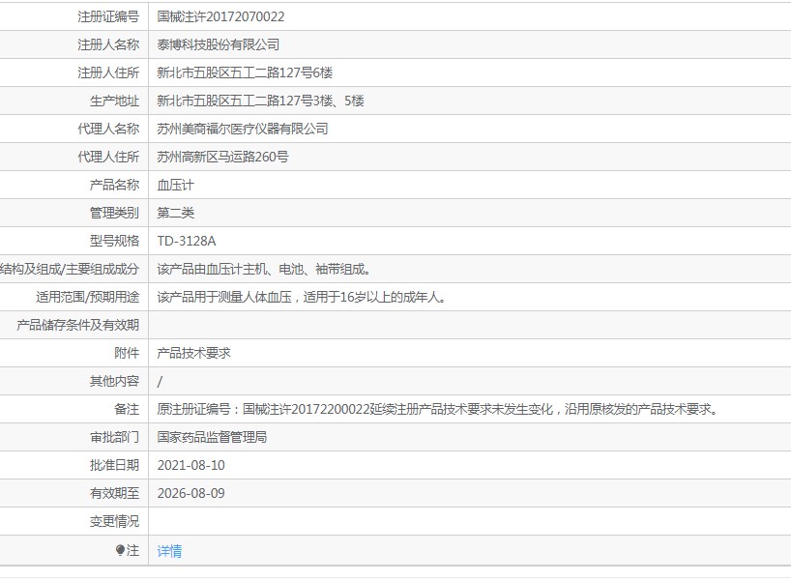The width and height of the screenshot is (791, 581).
Task: Click the management category value 第二类
Action: tap(176, 213)
